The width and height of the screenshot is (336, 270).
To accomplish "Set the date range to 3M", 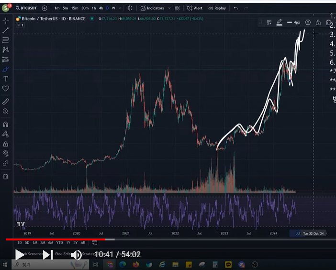I will 43,242.
